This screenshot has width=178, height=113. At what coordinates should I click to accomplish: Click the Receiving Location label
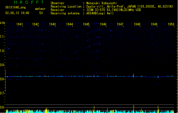pos(66,6)
